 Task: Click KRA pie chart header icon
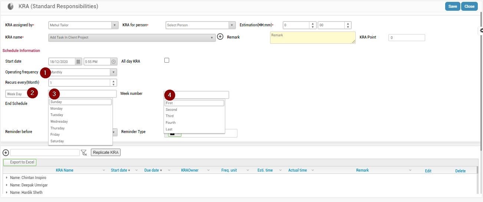(10, 6)
